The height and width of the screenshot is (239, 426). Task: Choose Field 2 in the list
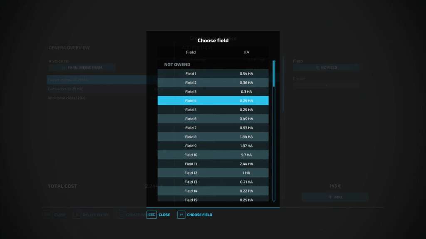coord(213,83)
